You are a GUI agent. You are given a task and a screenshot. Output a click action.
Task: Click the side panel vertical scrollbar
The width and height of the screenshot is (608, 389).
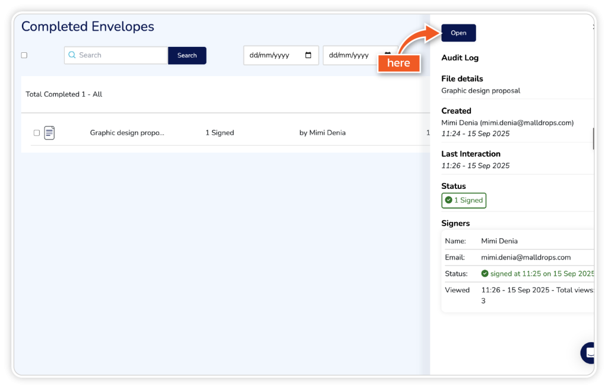point(593,138)
